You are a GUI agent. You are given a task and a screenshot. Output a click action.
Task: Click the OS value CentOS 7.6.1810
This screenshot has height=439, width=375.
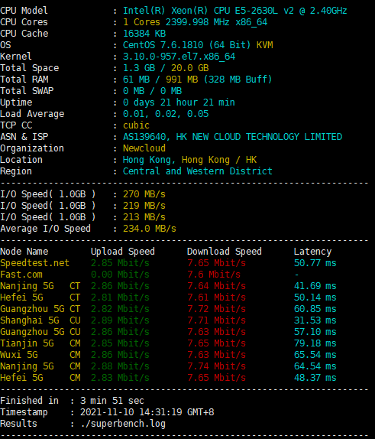tap(163, 45)
